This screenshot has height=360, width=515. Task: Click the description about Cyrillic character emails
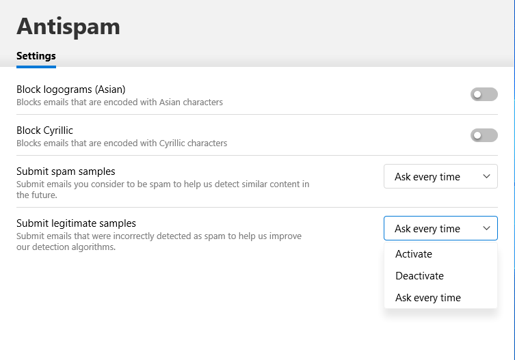[x=122, y=143]
